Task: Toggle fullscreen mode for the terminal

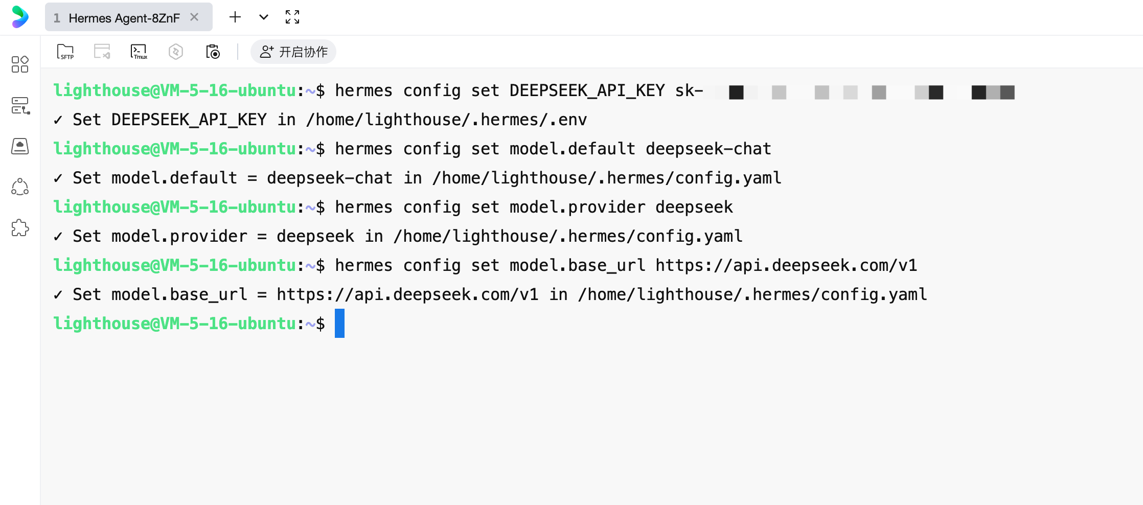Action: tap(292, 17)
